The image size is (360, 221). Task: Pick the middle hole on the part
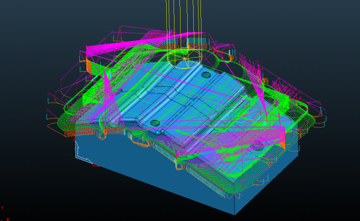click(155, 123)
